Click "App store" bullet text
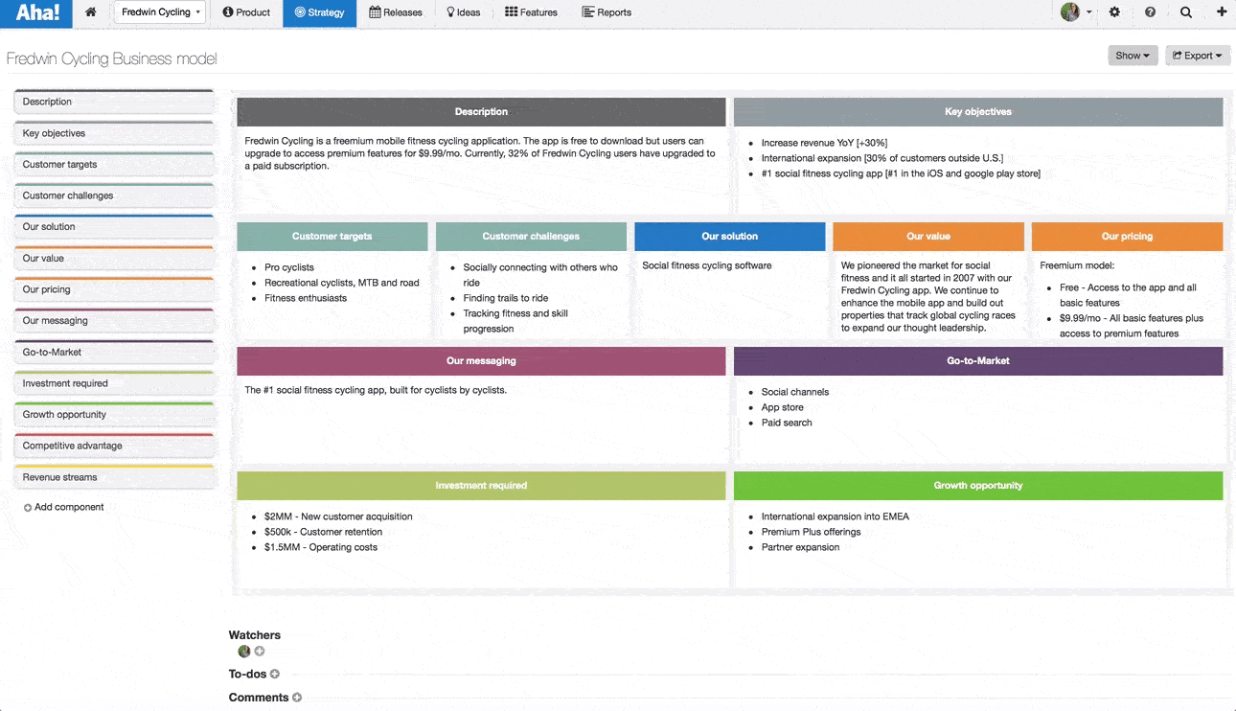The image size is (1236, 711). 783,407
